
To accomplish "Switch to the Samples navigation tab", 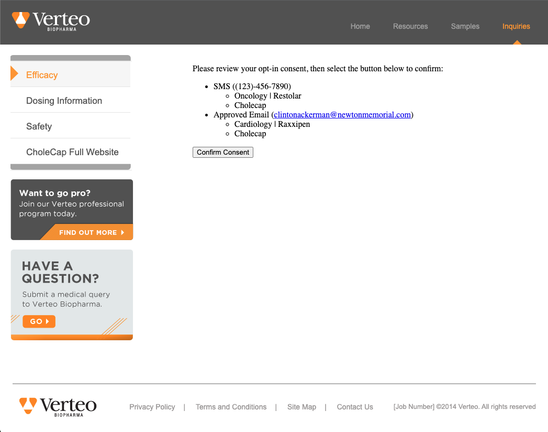I will pos(465,26).
